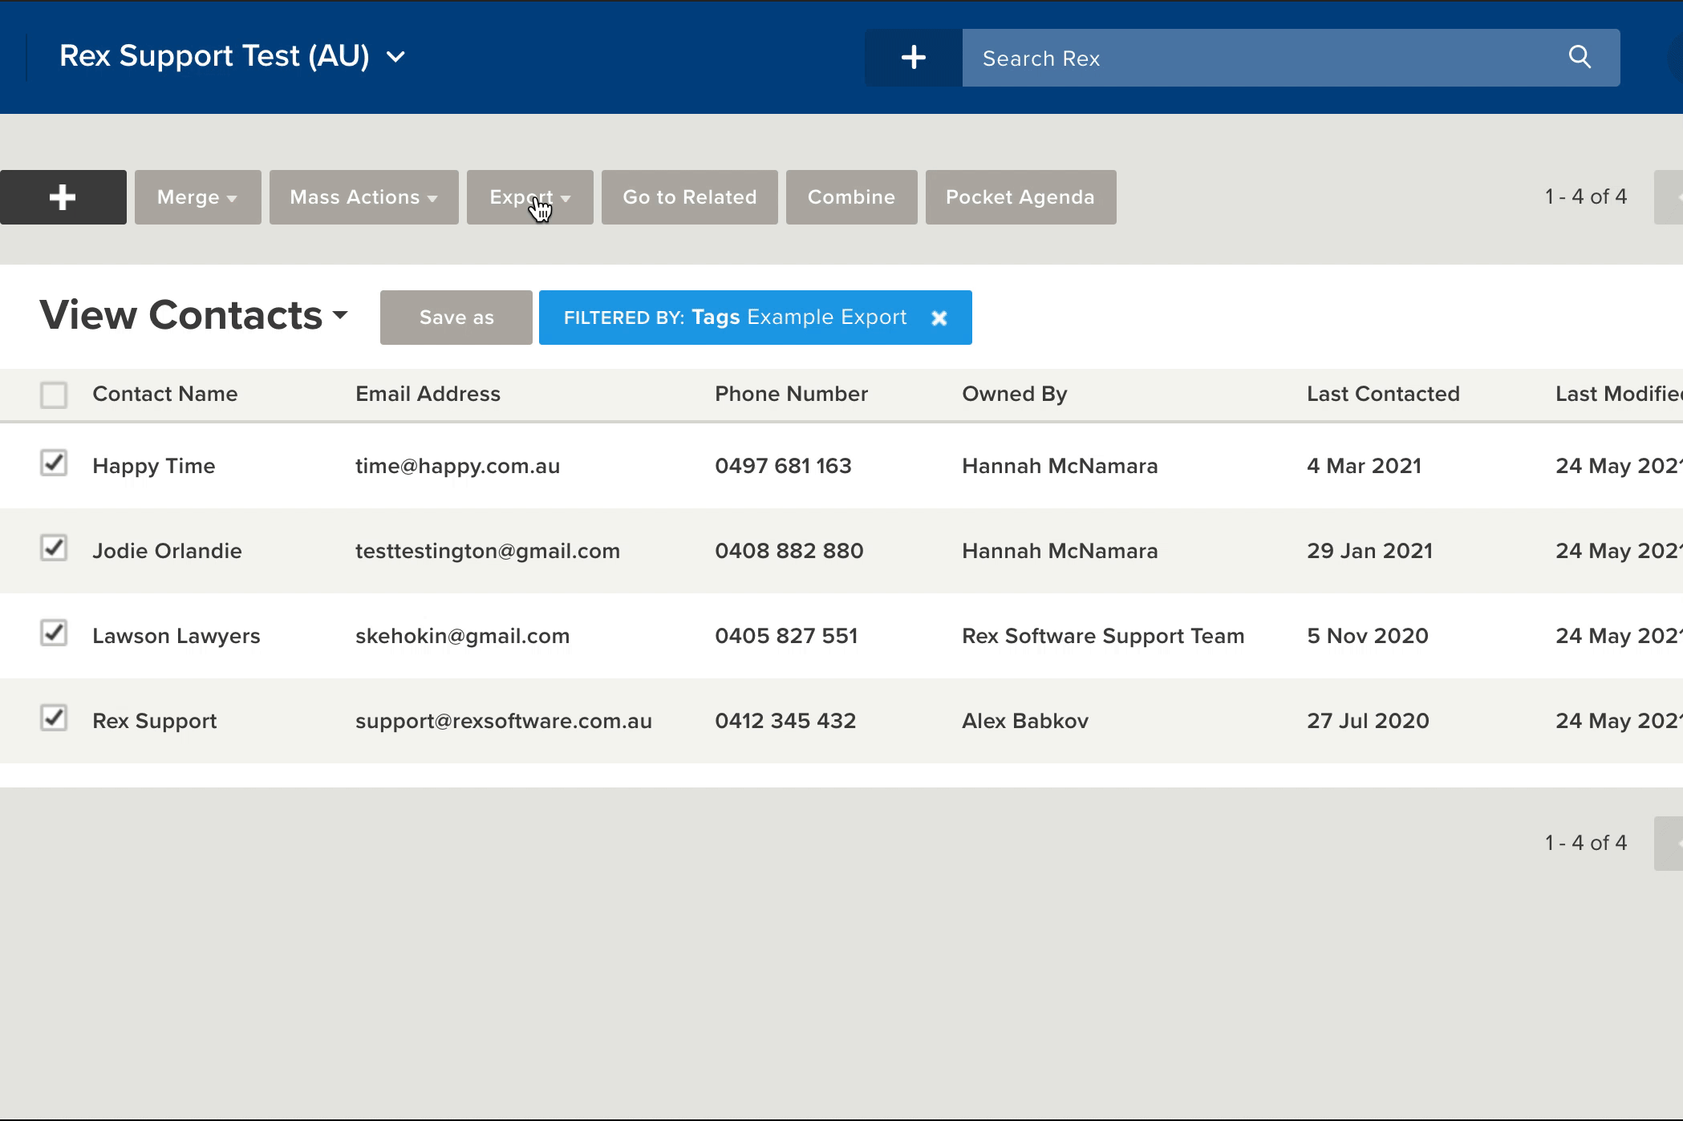
Task: Open the Lawson Lawyers contact
Action: click(176, 636)
